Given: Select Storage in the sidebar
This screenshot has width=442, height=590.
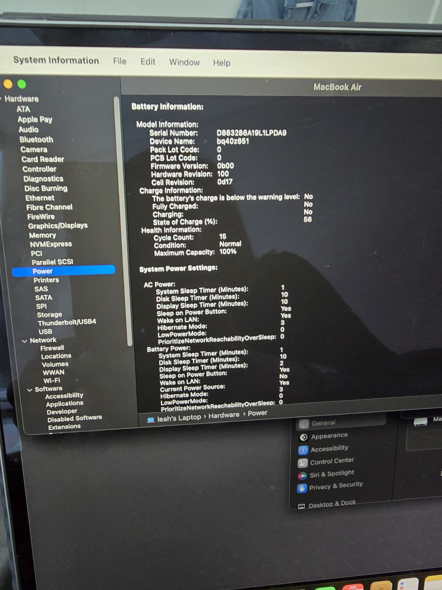Looking at the screenshot, I should (x=50, y=314).
